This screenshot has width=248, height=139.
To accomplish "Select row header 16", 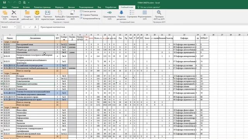I will 2,84.
